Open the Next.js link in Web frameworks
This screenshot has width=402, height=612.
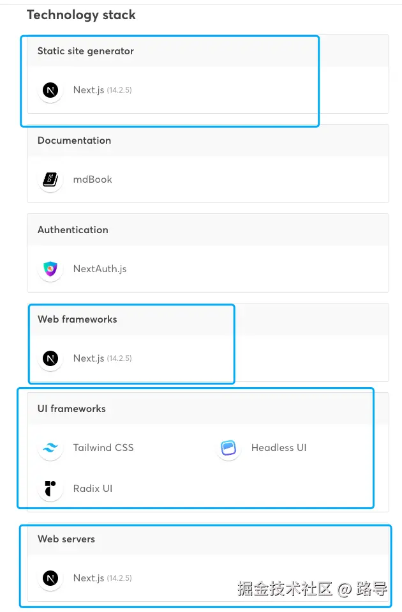click(88, 358)
